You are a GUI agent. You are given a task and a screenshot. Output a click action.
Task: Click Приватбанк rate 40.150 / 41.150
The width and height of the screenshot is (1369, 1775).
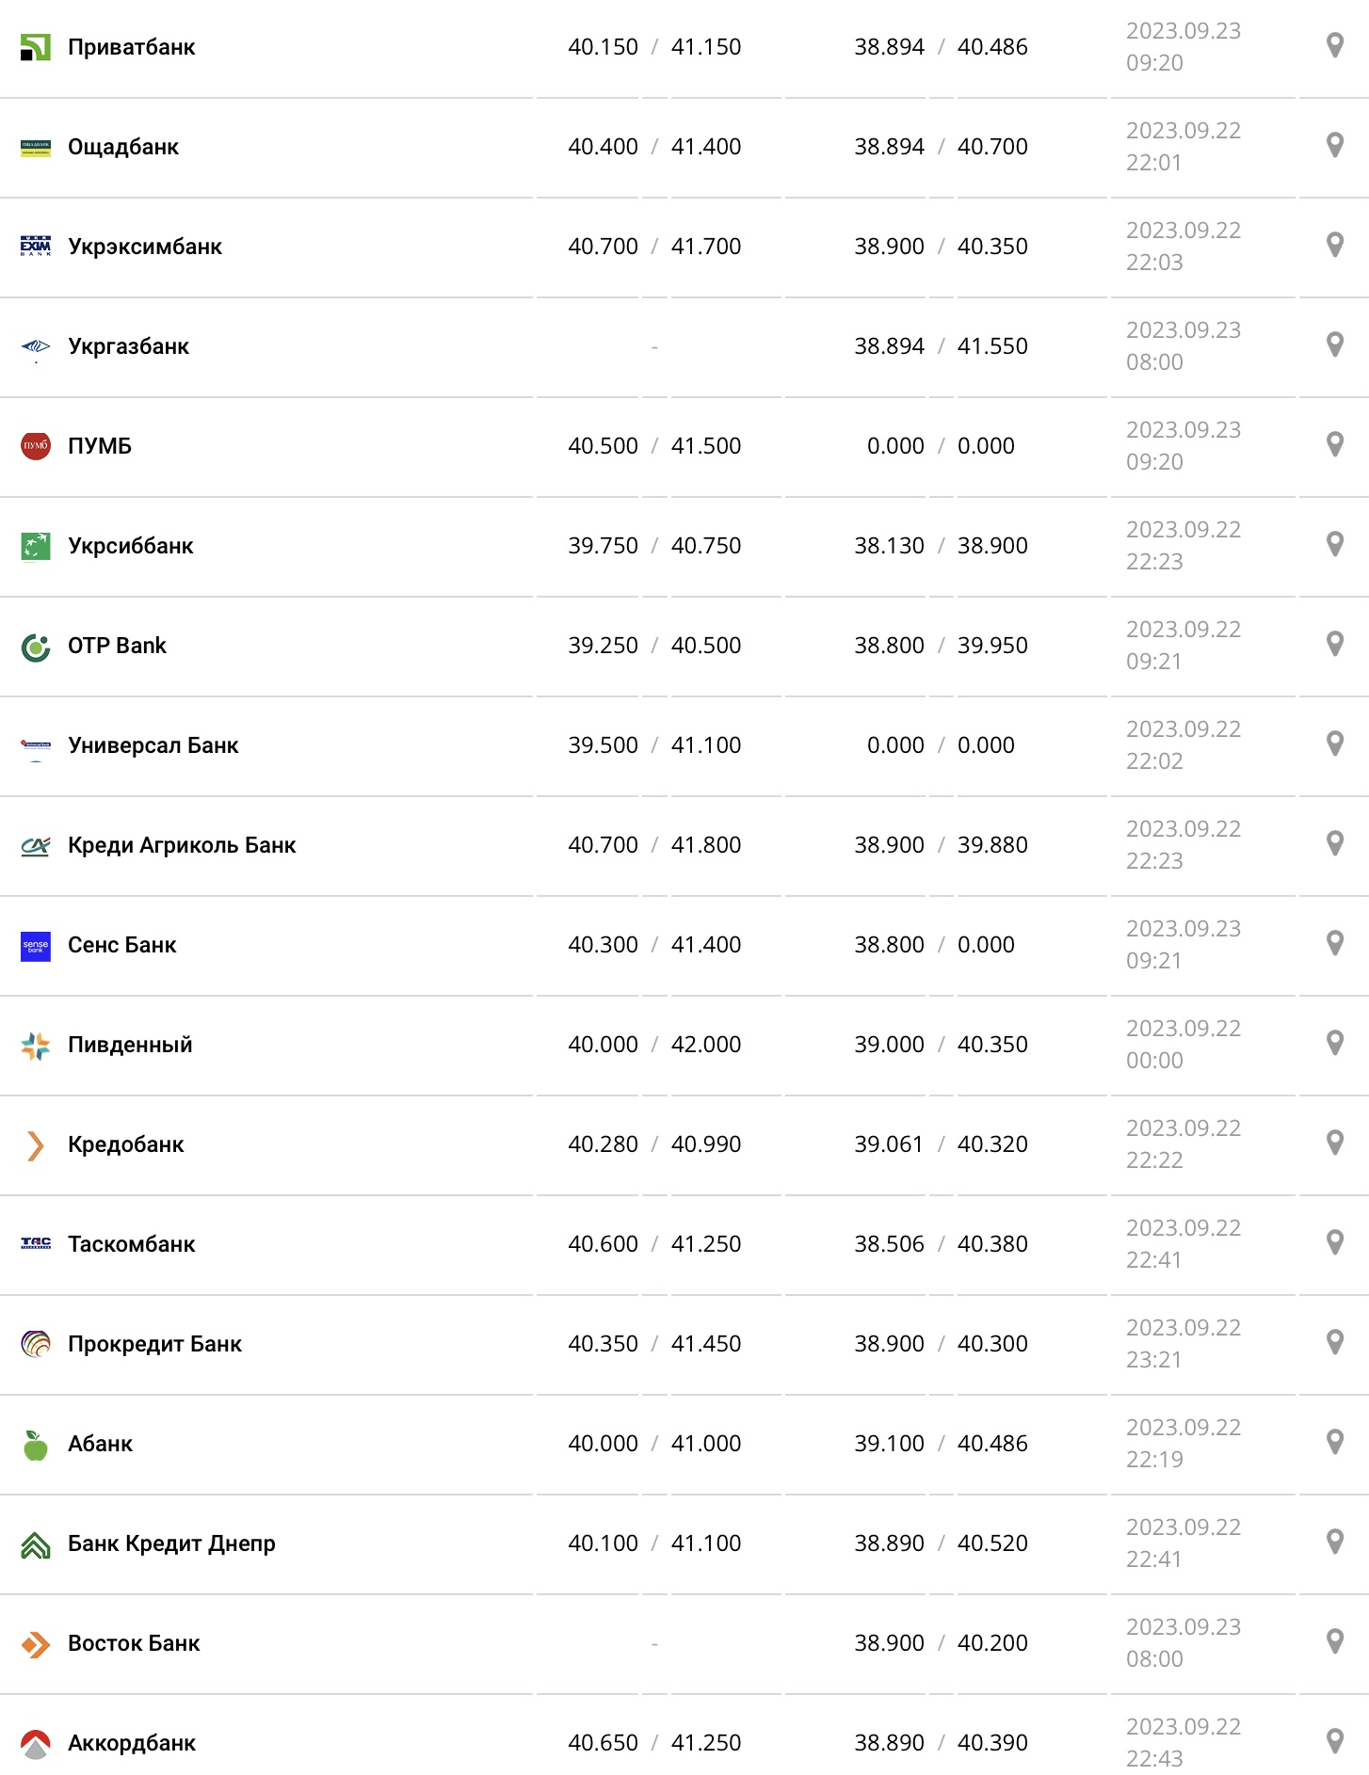pos(654,47)
